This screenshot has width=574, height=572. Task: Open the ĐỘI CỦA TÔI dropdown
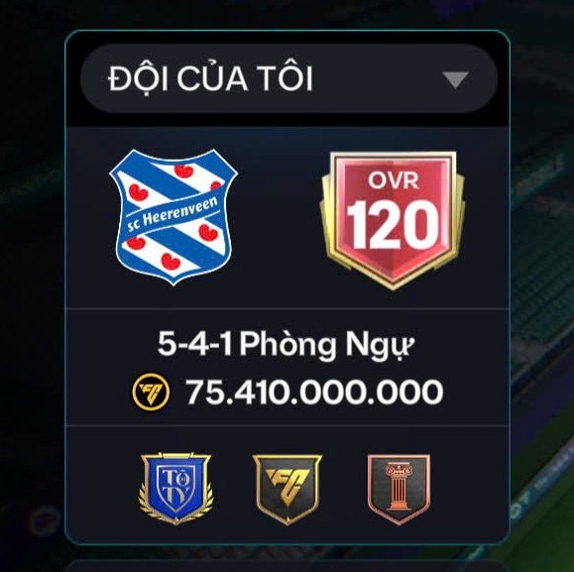click(x=288, y=78)
